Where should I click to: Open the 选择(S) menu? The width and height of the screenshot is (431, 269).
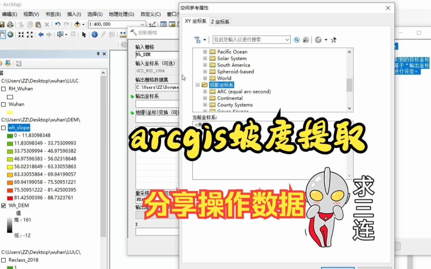click(95, 14)
